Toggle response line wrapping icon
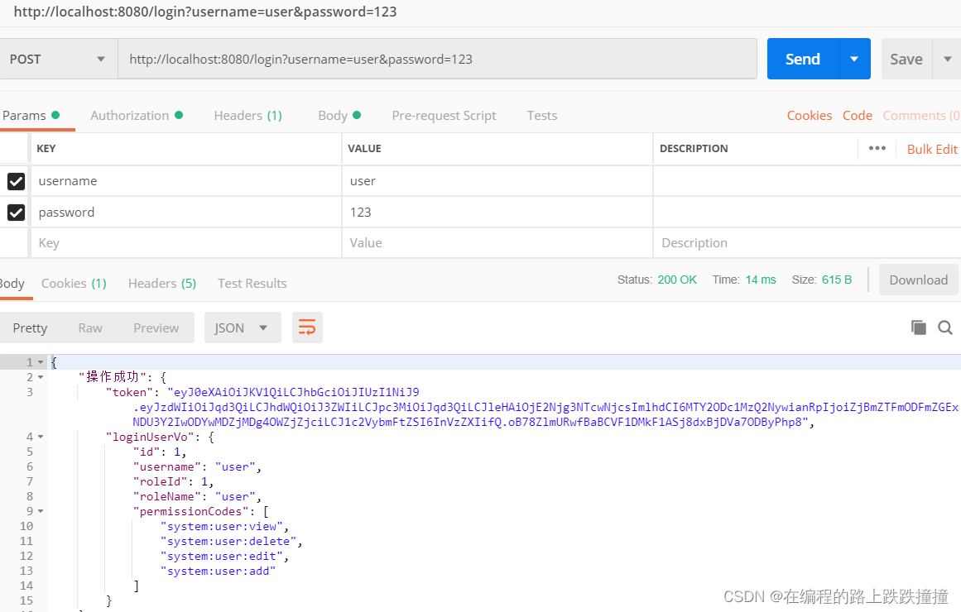Viewport: 961px width, 612px height. tap(307, 327)
